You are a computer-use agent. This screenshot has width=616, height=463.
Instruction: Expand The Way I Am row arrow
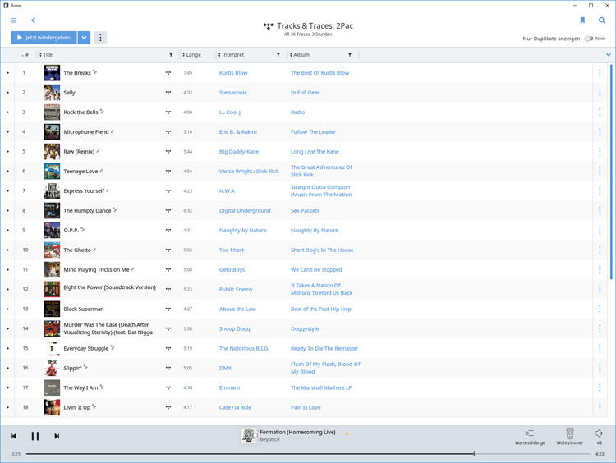point(7,387)
